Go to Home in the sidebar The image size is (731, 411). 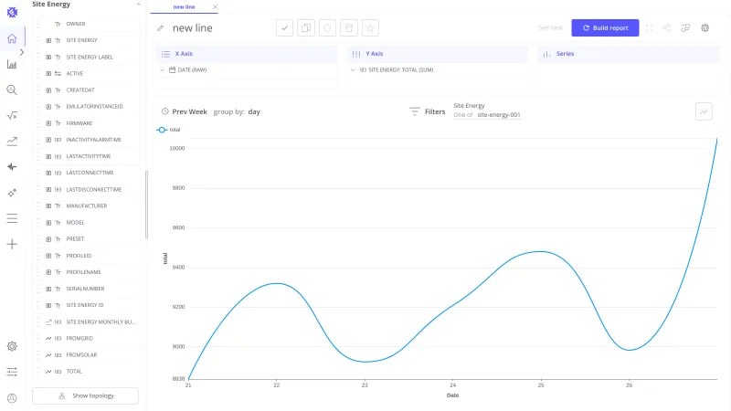point(12,38)
